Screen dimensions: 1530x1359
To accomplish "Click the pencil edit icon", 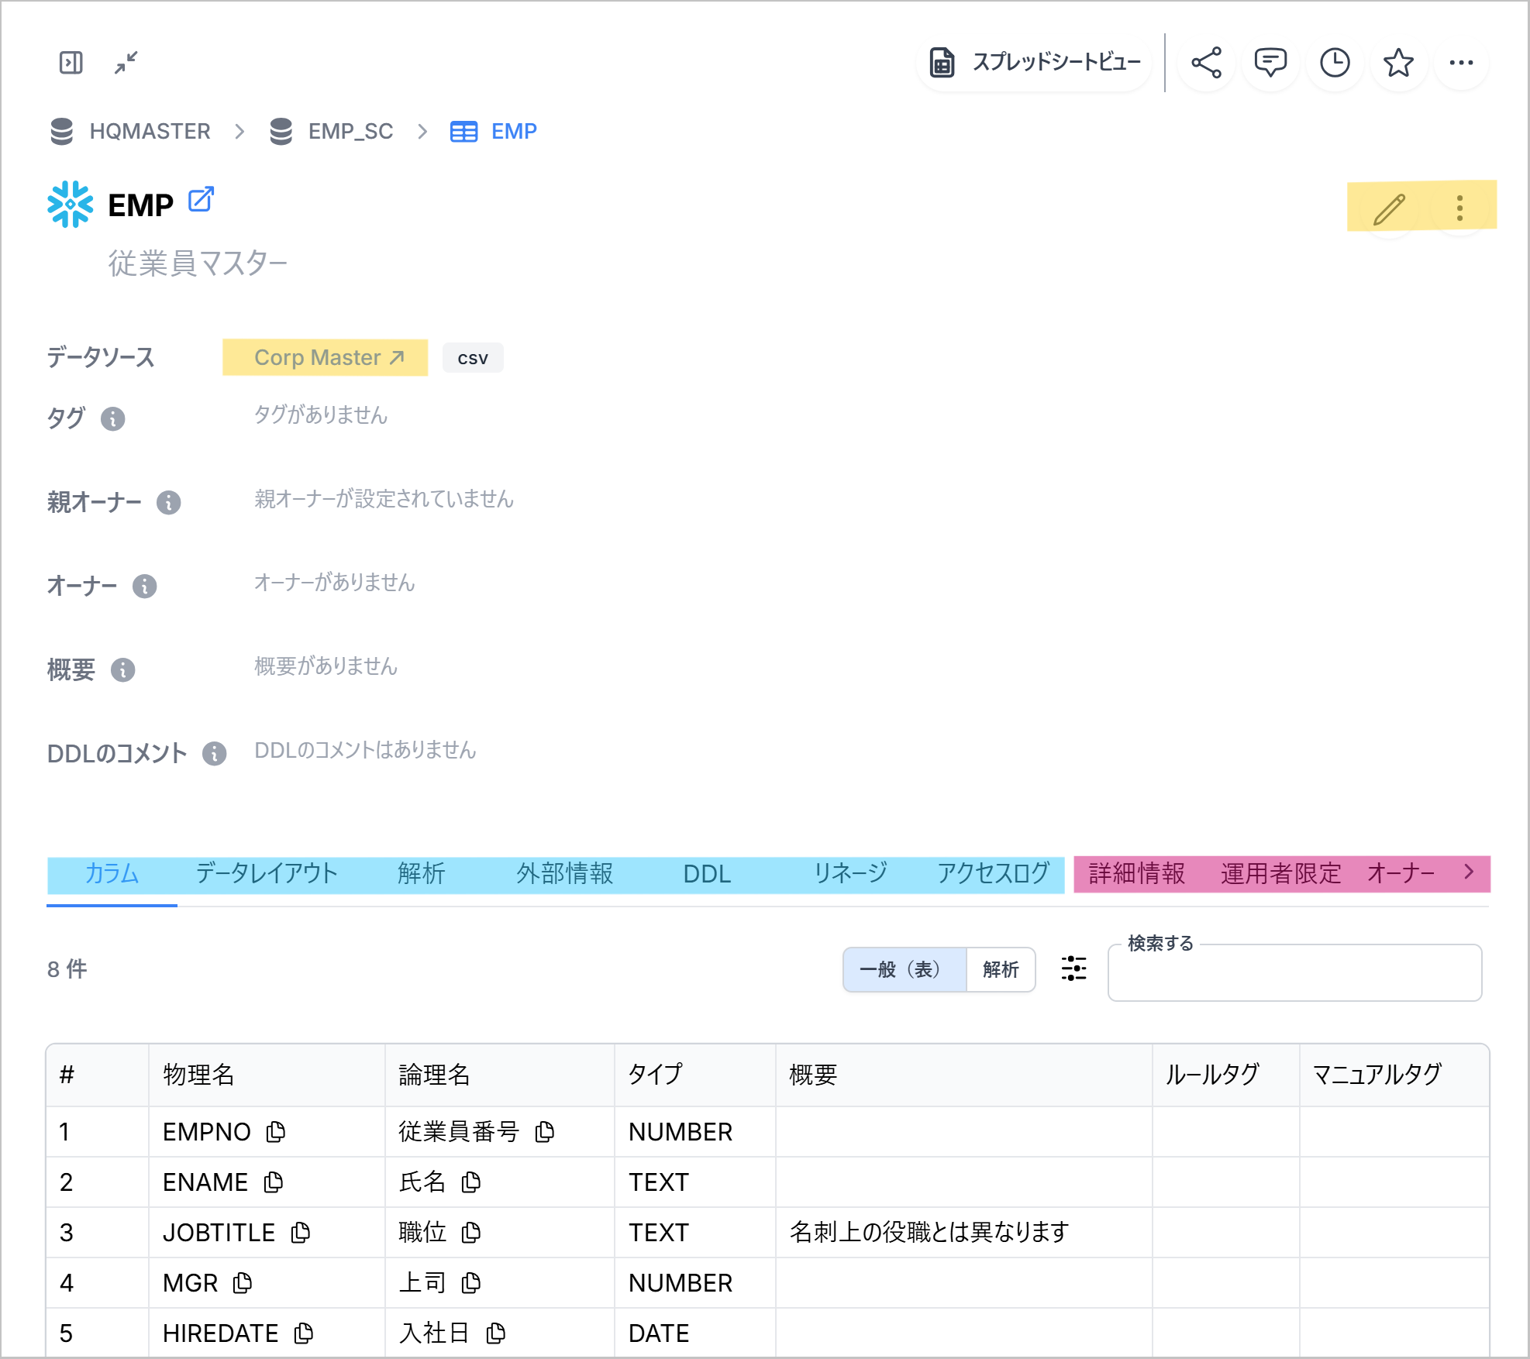I will 1389,208.
